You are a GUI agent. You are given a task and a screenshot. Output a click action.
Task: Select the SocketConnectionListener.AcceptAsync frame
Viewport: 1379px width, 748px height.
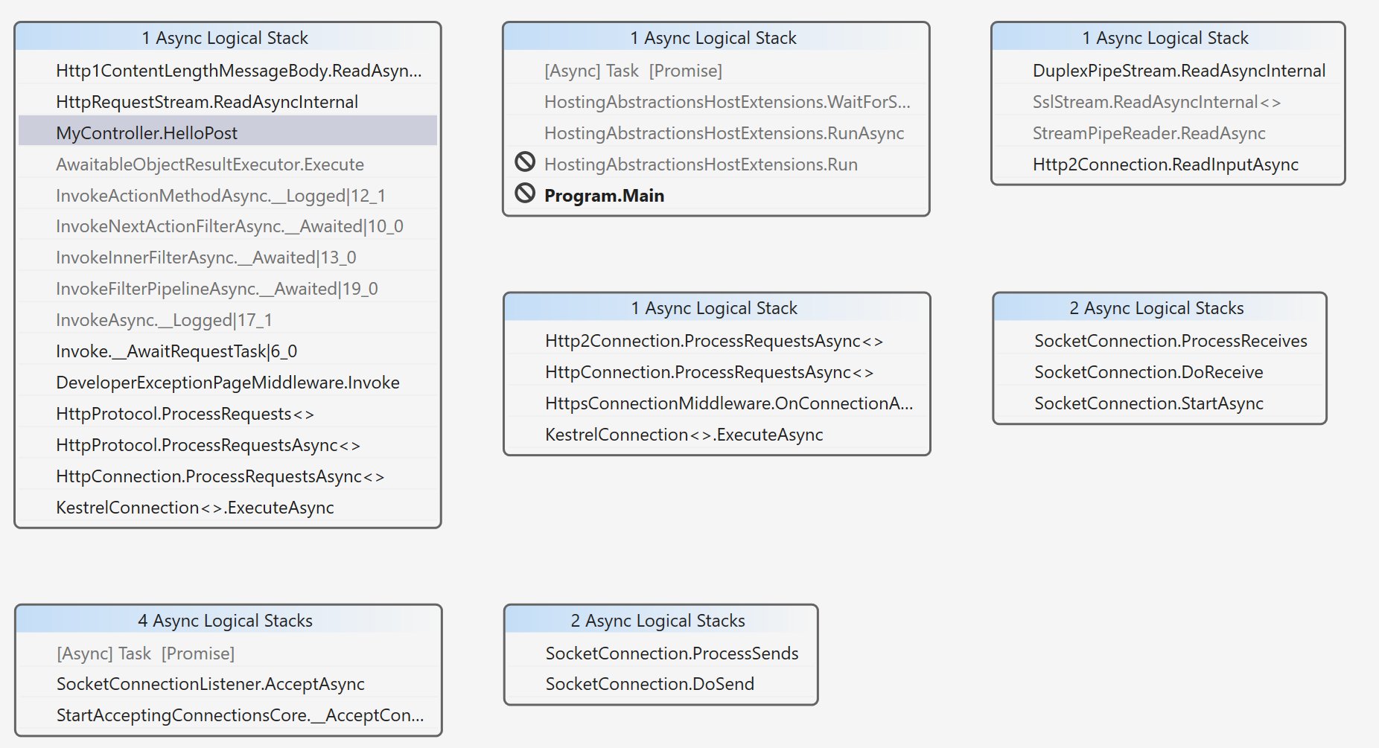228,684
